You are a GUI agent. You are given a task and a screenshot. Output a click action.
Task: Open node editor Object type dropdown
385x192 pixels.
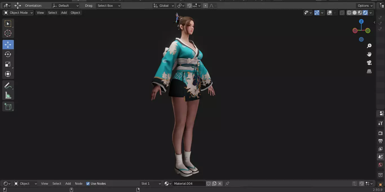click(x=25, y=184)
